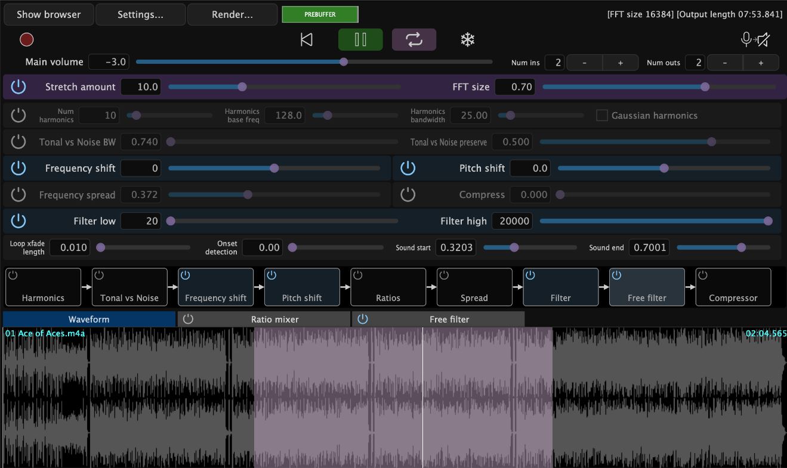Image resolution: width=787 pixels, height=468 pixels.
Task: Click the red record button
Action: (x=26, y=39)
